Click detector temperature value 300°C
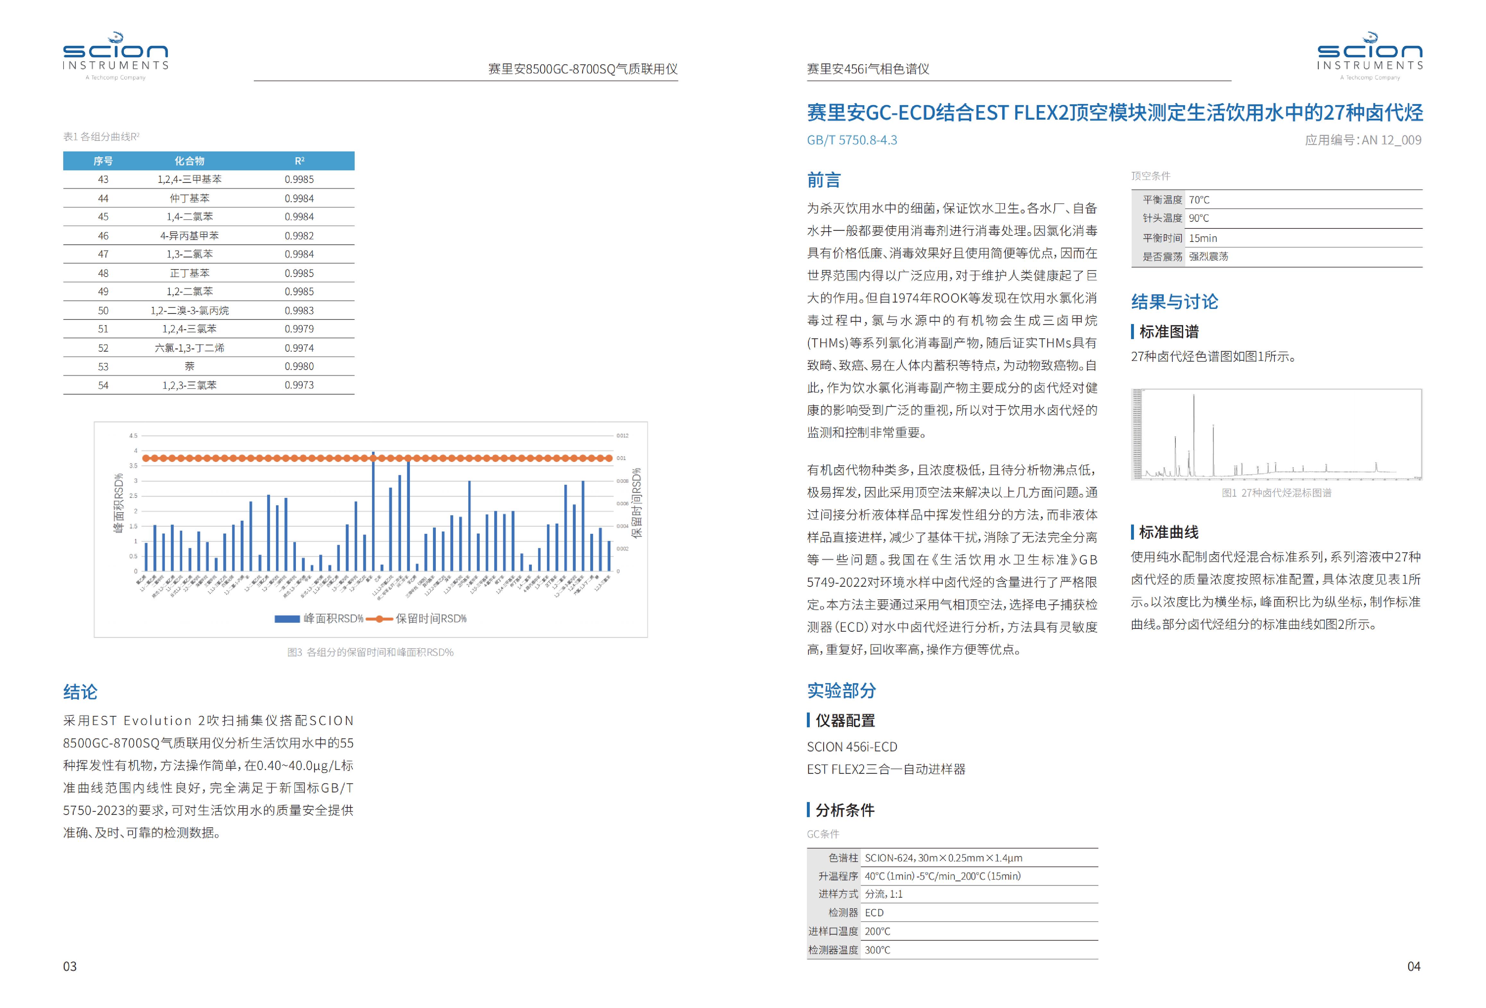The image size is (1486, 1008). point(878,951)
